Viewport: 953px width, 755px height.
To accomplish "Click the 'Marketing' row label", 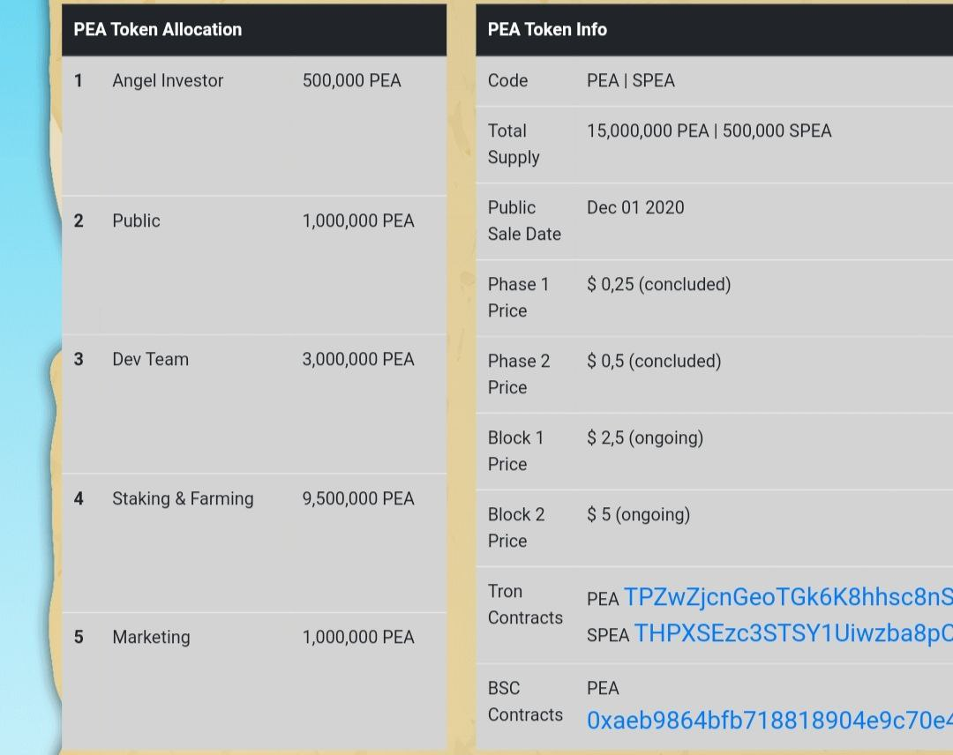I will (152, 637).
